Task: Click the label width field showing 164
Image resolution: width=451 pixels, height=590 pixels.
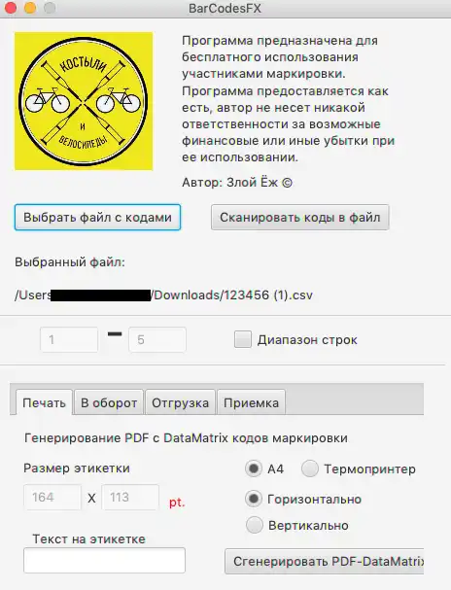Action: (x=52, y=497)
